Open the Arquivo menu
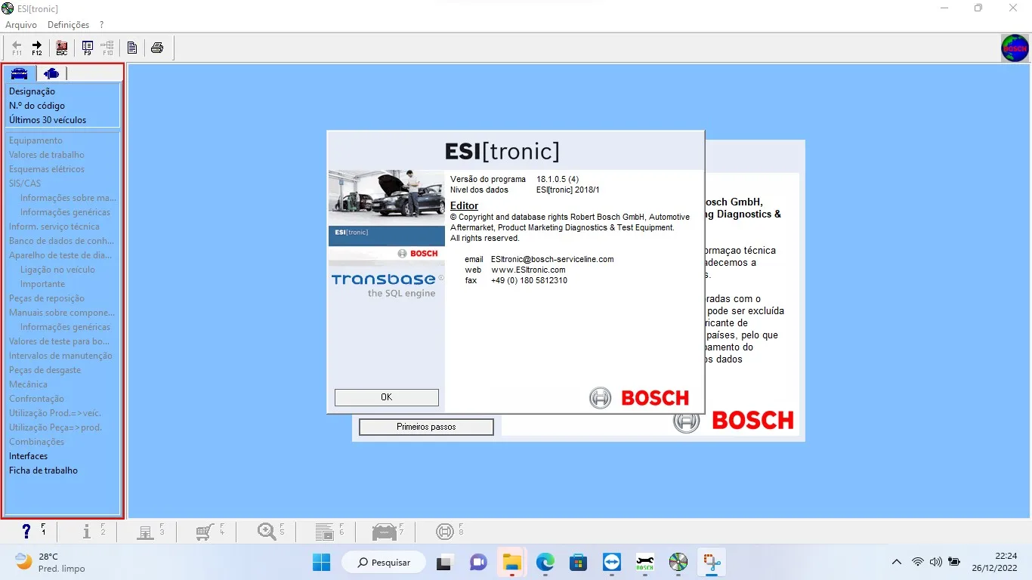Screen dimensions: 1032x580 (21, 25)
